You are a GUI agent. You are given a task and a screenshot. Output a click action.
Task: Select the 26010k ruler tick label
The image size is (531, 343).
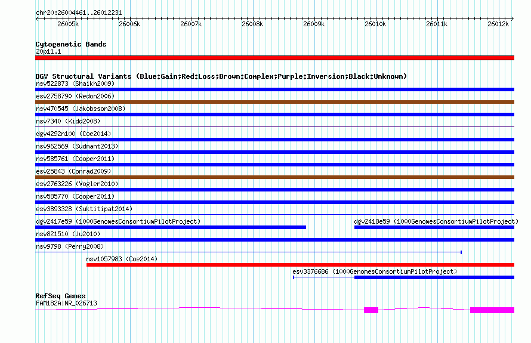375,24
